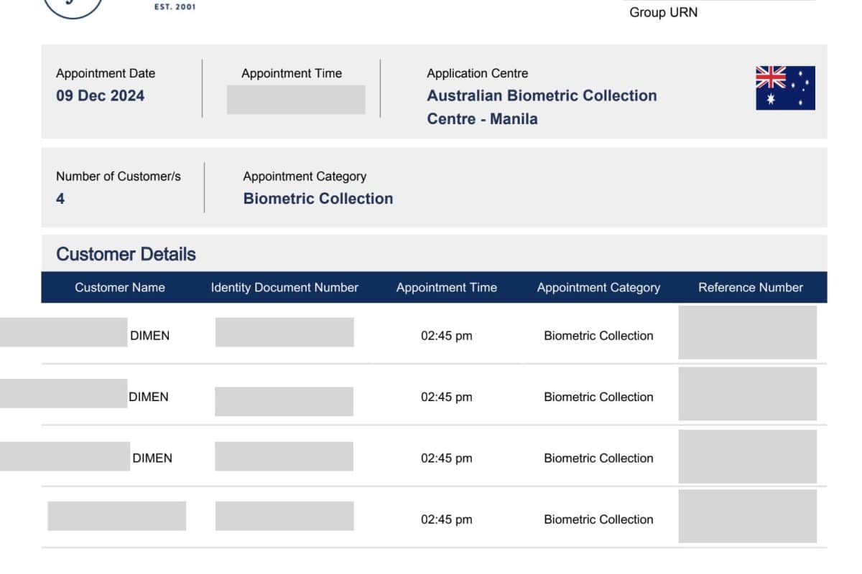The height and width of the screenshot is (574, 862).
Task: Click the bold Biometric Collection category in the summary
Action: coord(318,199)
